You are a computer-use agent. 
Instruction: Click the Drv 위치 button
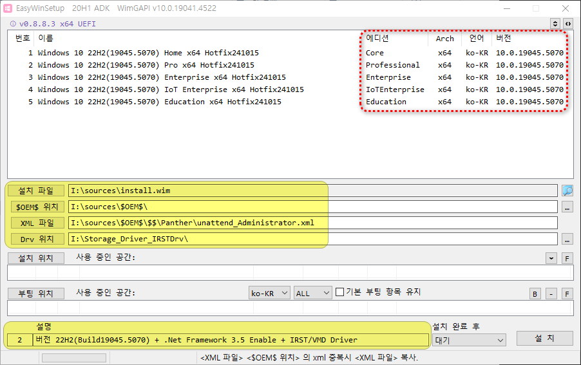point(36,239)
